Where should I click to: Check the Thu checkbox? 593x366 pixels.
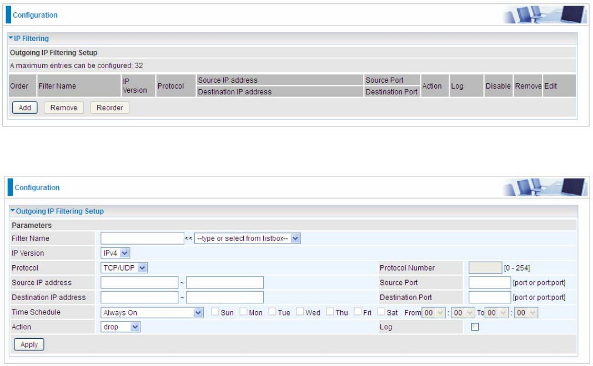(330, 312)
